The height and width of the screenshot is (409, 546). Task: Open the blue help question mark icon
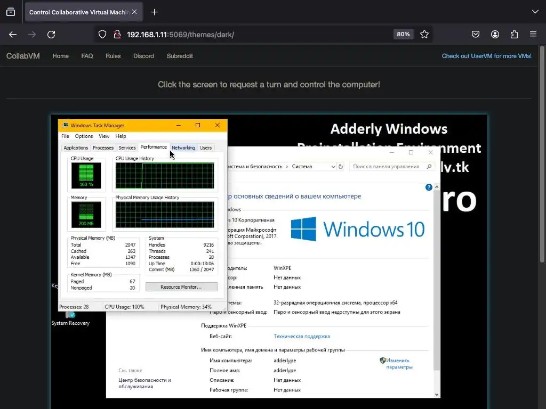coord(429,187)
